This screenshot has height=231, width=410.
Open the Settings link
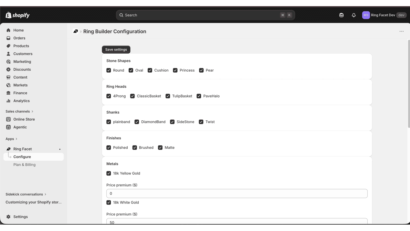[34, 217]
